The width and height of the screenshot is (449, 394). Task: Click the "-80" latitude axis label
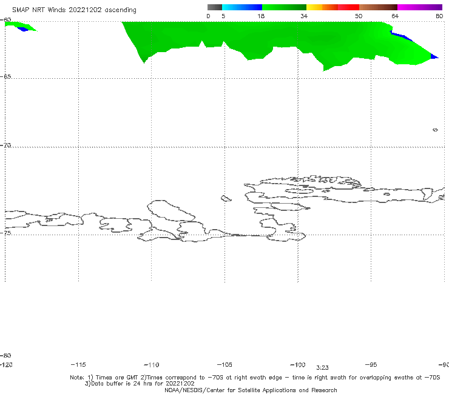pyautogui.click(x=5, y=355)
